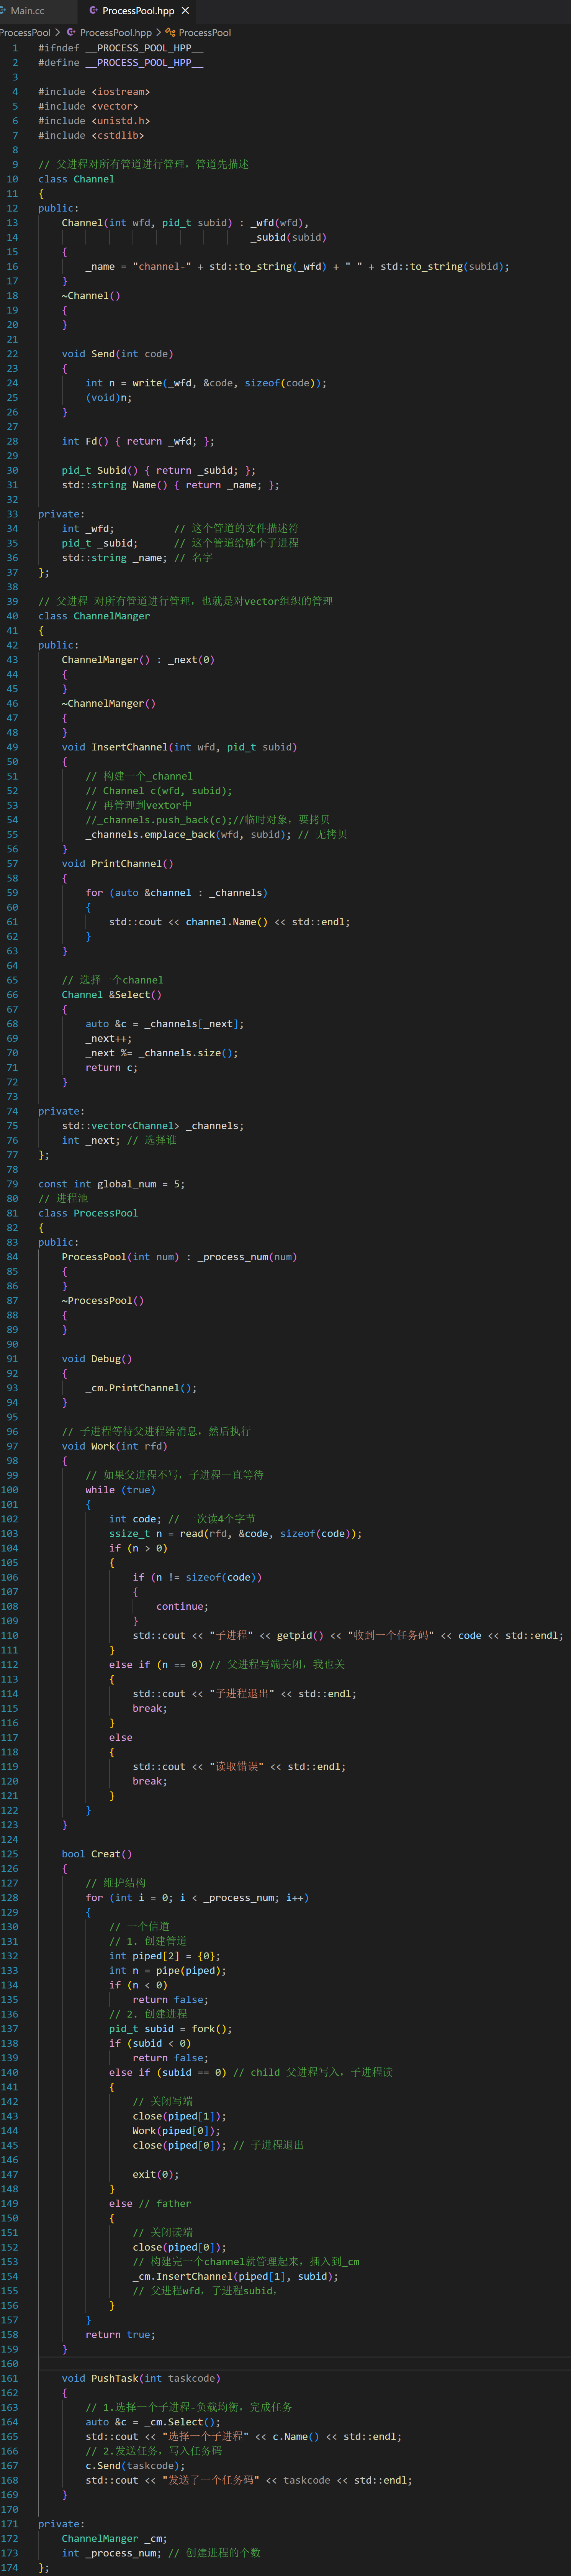Switch to the Main.cc tab
The height and width of the screenshot is (2576, 571).
point(27,11)
